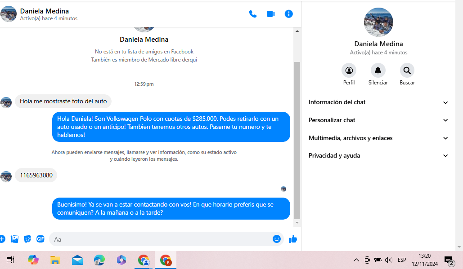This screenshot has height=269, width=463.
Task: Mute notifications with Silenciar bell
Action: 378,71
